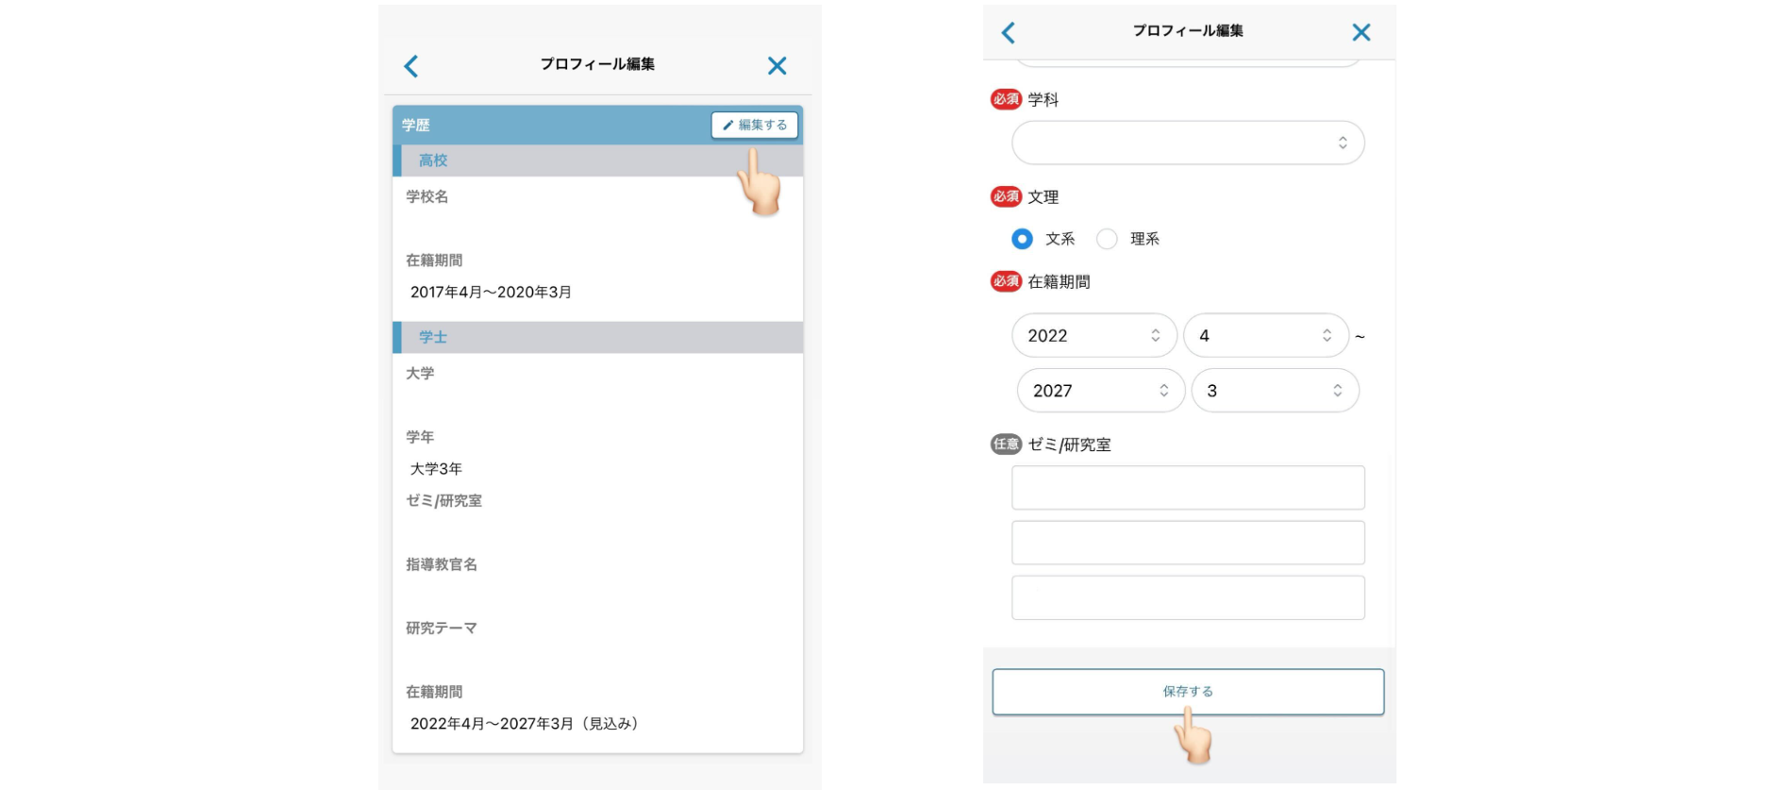Open the start year dropdown showing 2022
This screenshot has height=790, width=1789.
(1095, 335)
